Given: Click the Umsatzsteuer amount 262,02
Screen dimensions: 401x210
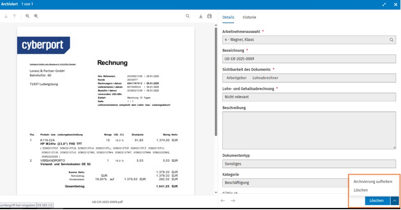Looking at the screenshot, I should coord(164,179).
